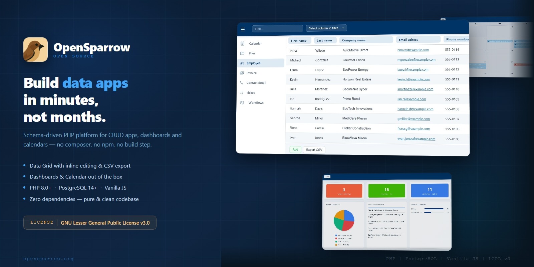Viewport: 534px width, 267px height.
Task: Click the last name Rodriguez cell
Action: pos(322,99)
